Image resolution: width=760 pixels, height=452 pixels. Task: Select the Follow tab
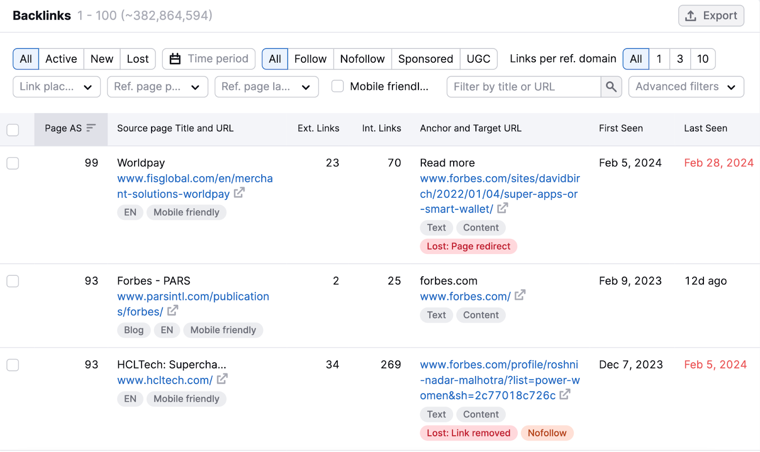pyautogui.click(x=311, y=59)
